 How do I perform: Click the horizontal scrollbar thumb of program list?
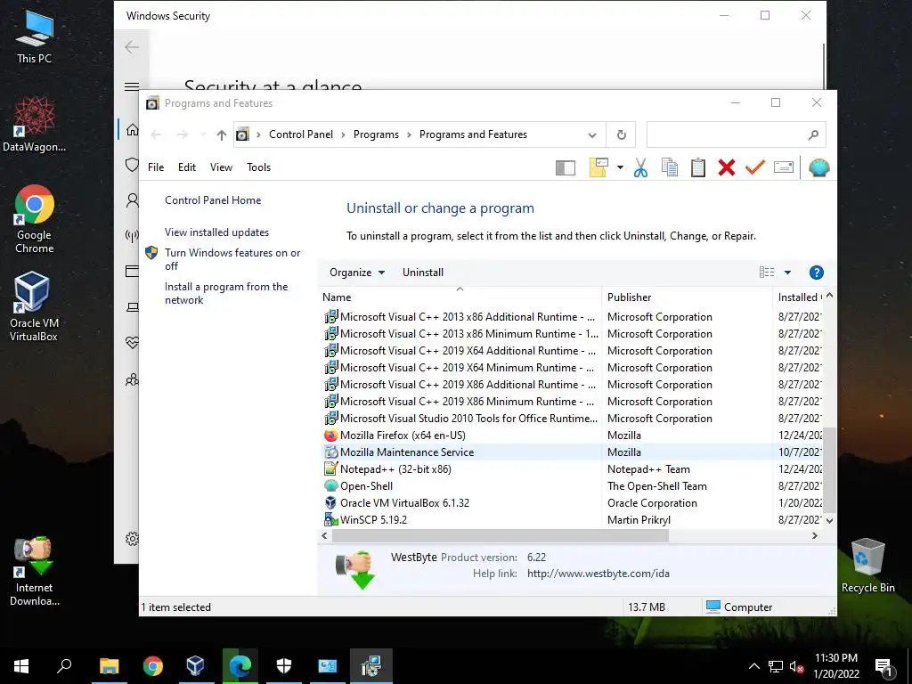[x=501, y=536]
